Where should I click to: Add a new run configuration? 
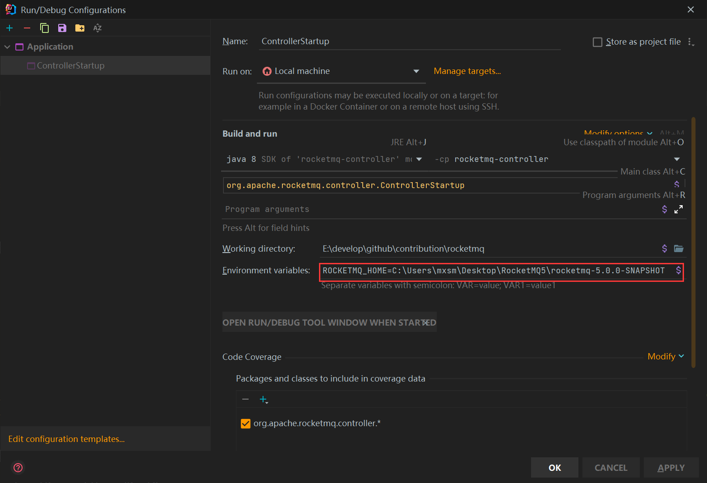[9, 28]
